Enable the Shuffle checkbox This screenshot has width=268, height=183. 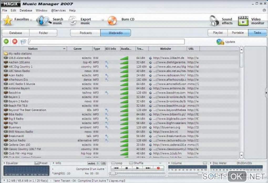pyautogui.click(x=131, y=163)
